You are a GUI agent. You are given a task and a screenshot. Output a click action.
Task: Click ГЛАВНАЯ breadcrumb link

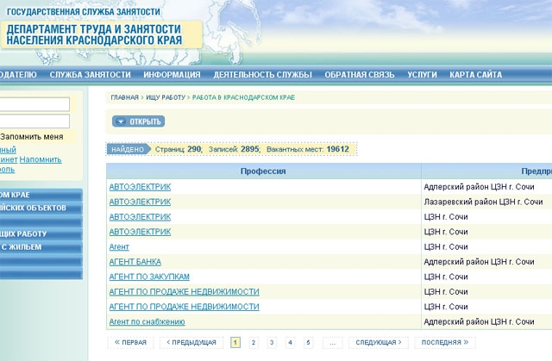(124, 97)
